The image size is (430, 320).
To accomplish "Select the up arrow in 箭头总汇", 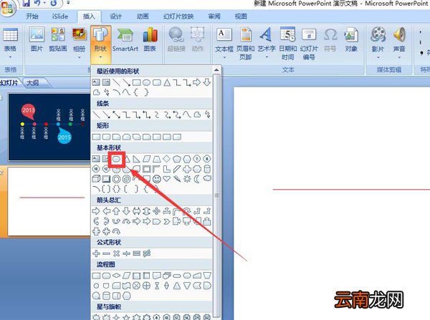I will (x=116, y=211).
